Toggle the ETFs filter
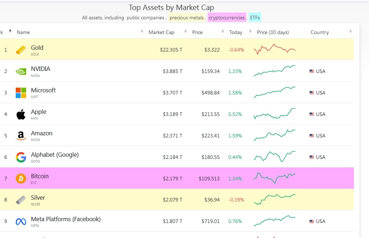Image resolution: width=369 pixels, height=238 pixels. tap(255, 18)
